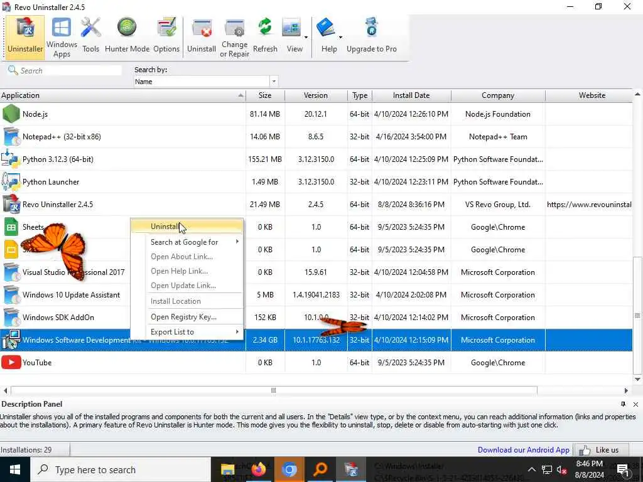Select the Windows SDK AddOn icon

pyautogui.click(x=11, y=317)
